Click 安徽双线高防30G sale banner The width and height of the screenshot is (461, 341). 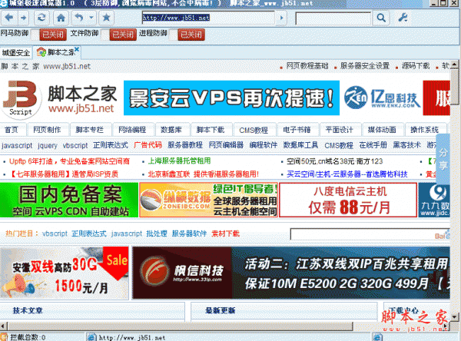(64, 273)
